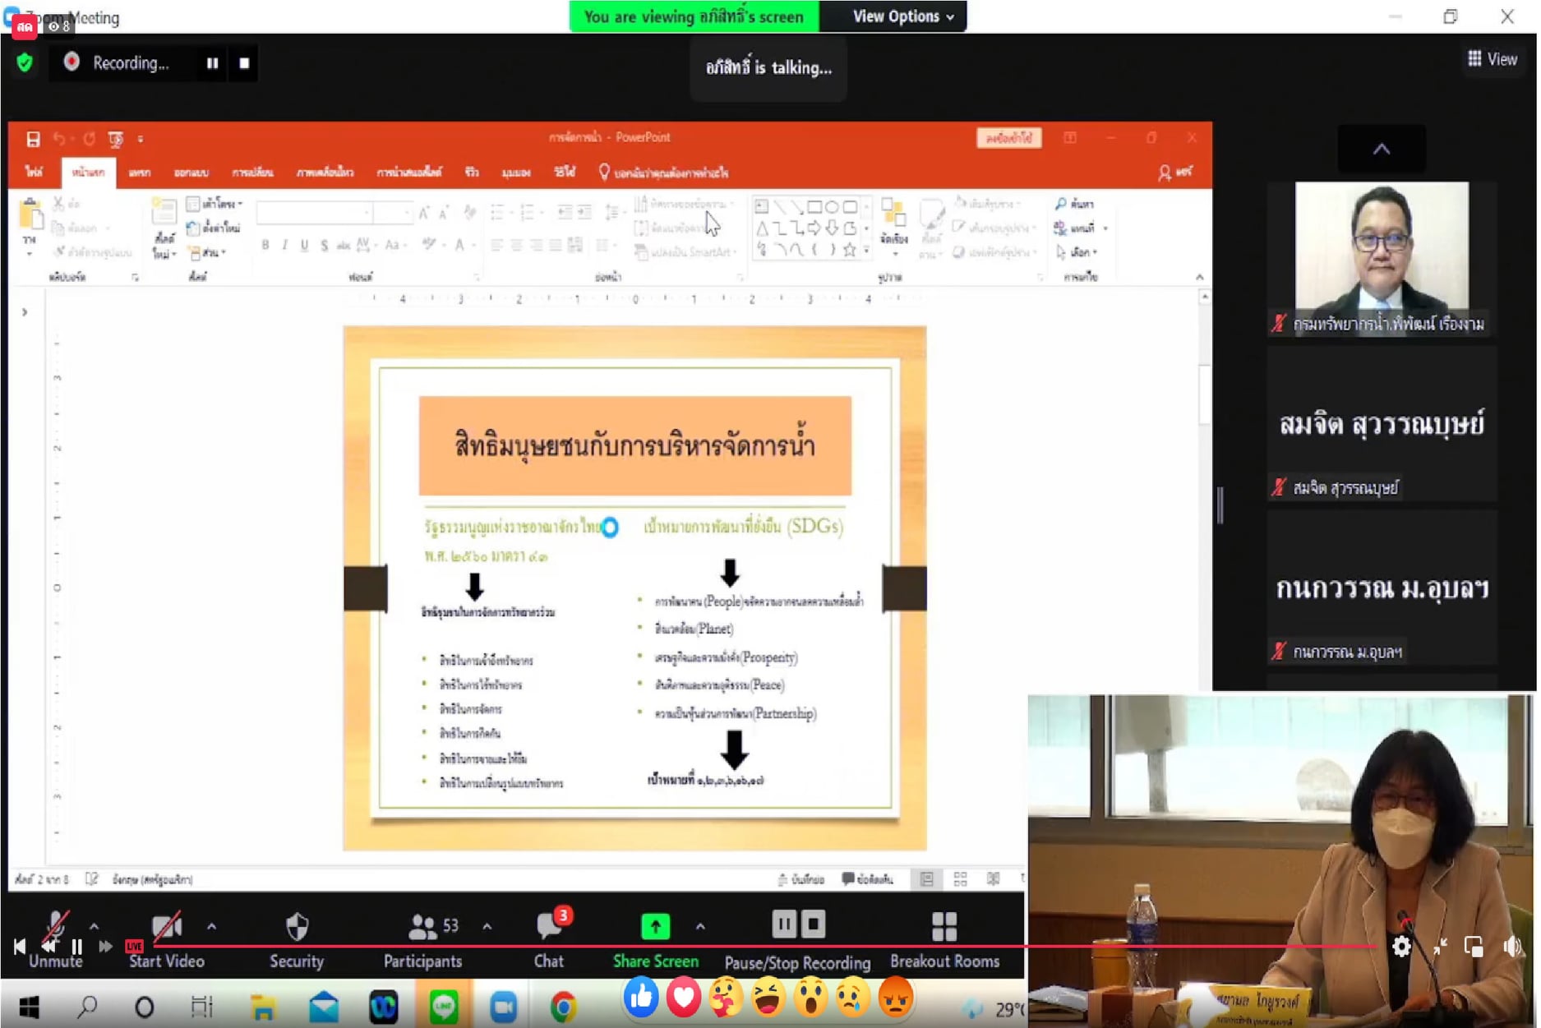Expand the arrow next to Start Video

pos(212,927)
